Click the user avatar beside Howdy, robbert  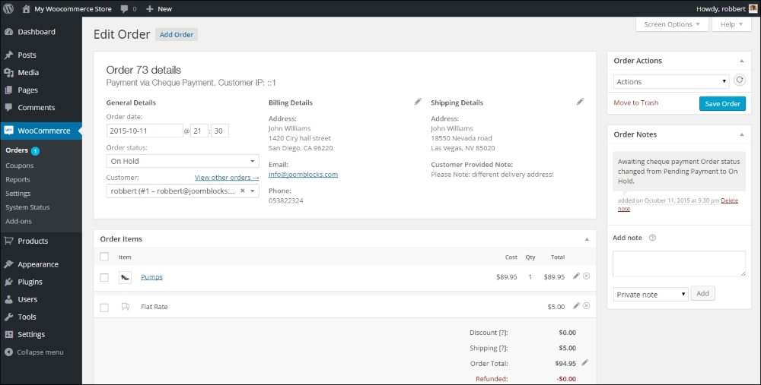(x=753, y=8)
